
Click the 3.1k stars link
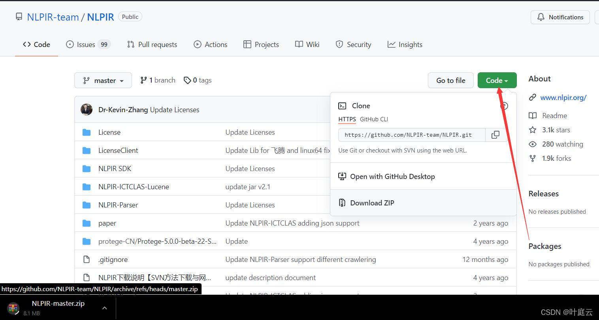coord(556,130)
